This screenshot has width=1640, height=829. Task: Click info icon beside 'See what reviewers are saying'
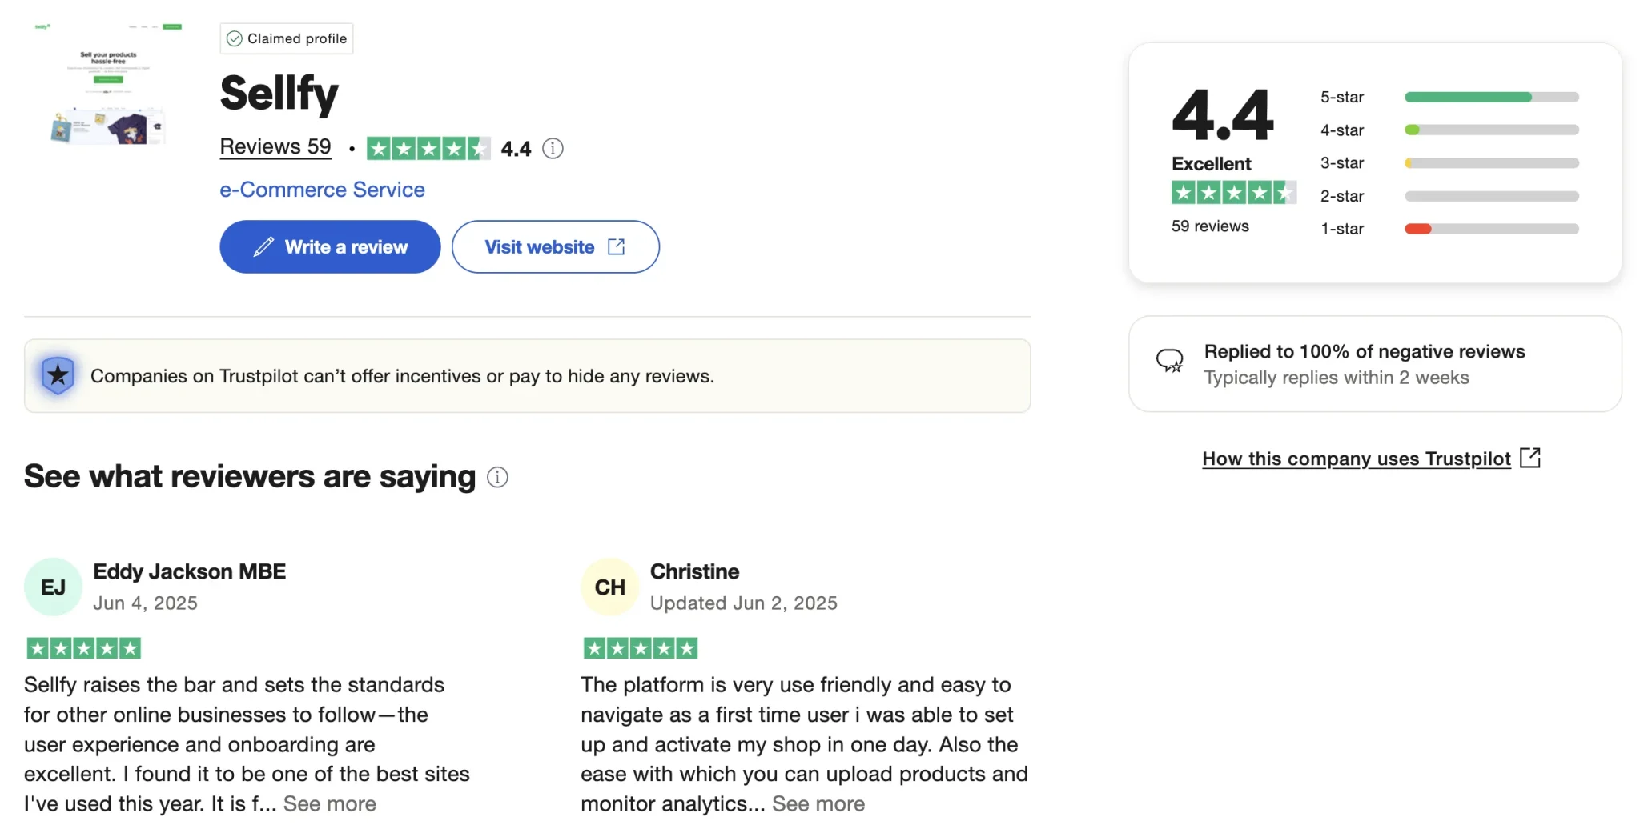coord(497,478)
